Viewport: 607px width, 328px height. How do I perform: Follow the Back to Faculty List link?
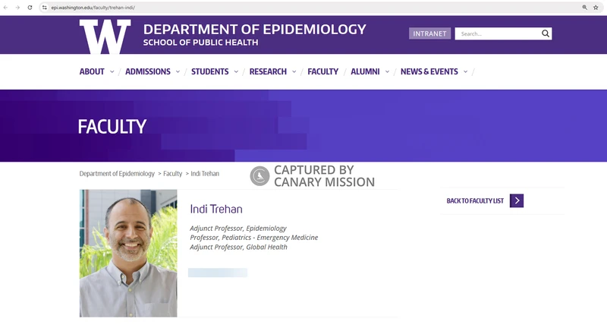pyautogui.click(x=475, y=201)
